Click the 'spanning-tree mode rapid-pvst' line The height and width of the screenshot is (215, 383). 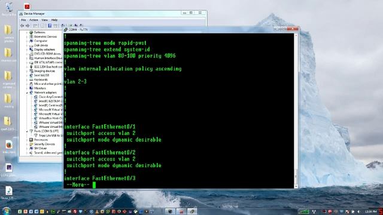click(x=105, y=43)
